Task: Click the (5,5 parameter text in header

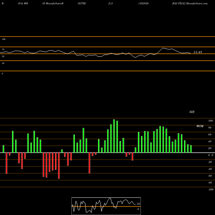Action: click(x=111, y=3)
